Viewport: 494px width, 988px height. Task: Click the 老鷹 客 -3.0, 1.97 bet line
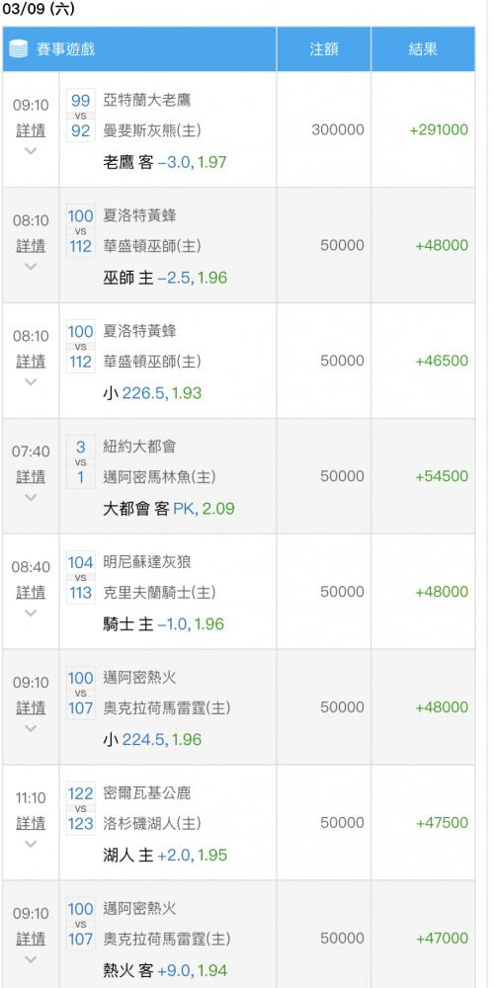[x=164, y=163]
